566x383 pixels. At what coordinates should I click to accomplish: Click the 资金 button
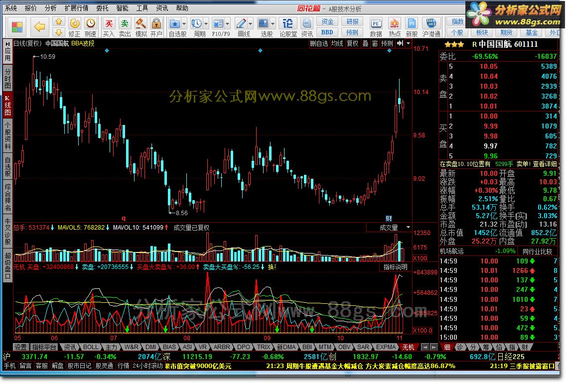327,21
